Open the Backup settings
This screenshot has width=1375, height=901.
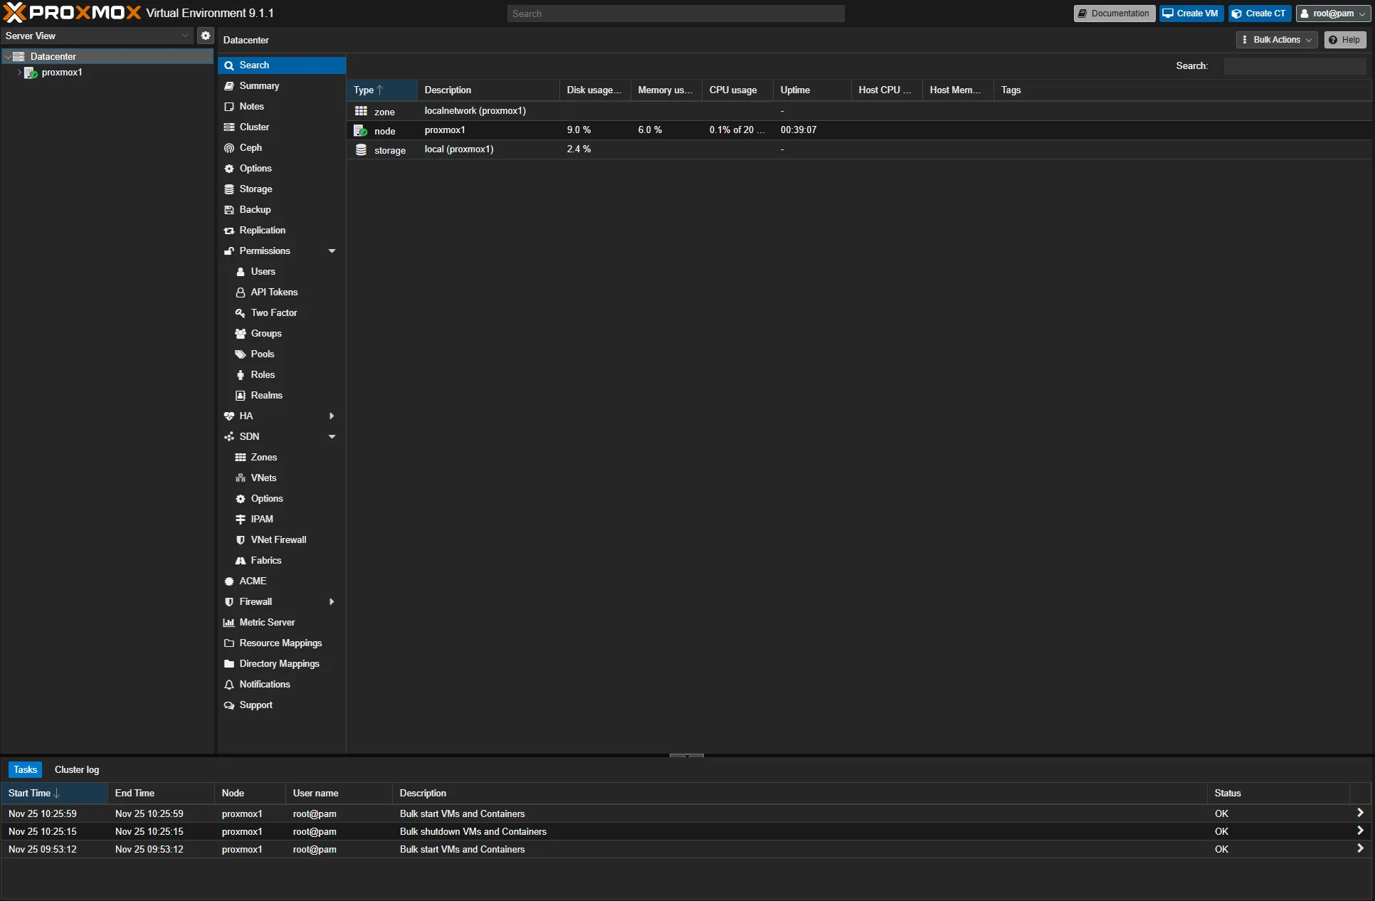tap(254, 209)
